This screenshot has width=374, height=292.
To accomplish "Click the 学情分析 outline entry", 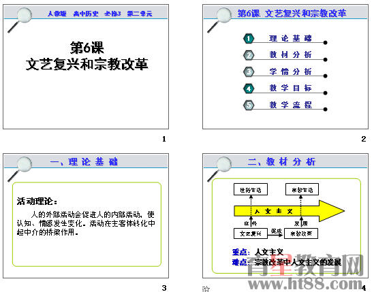I will pos(290,71).
